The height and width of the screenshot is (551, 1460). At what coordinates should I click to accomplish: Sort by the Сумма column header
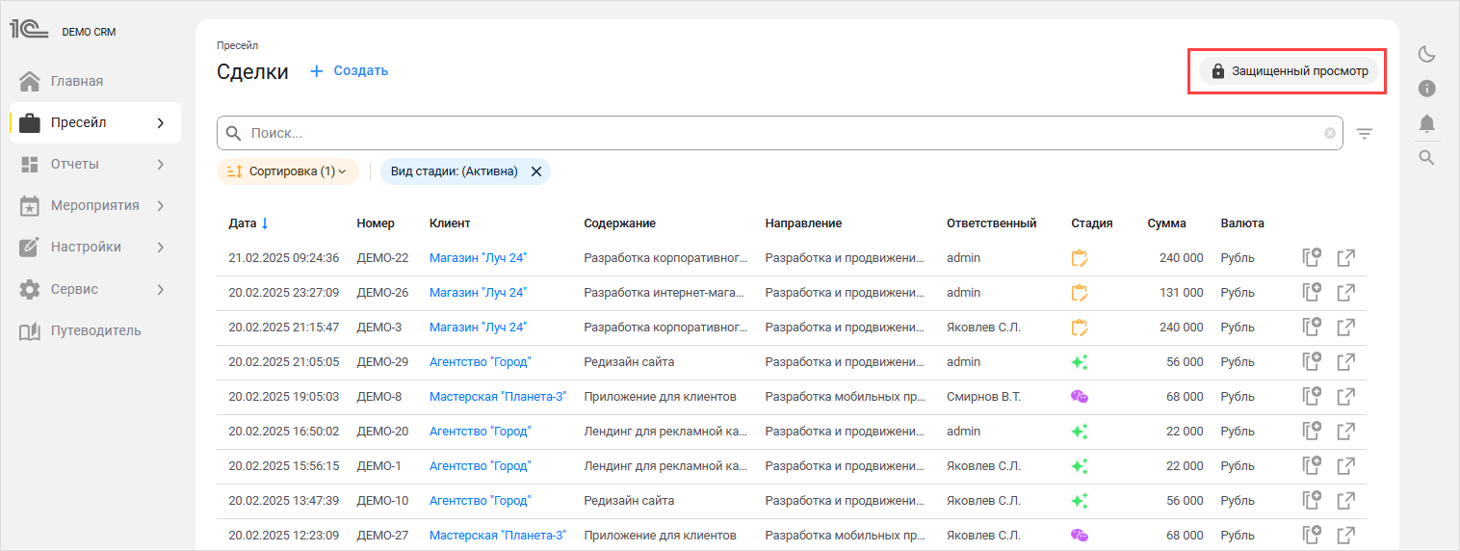tap(1166, 223)
